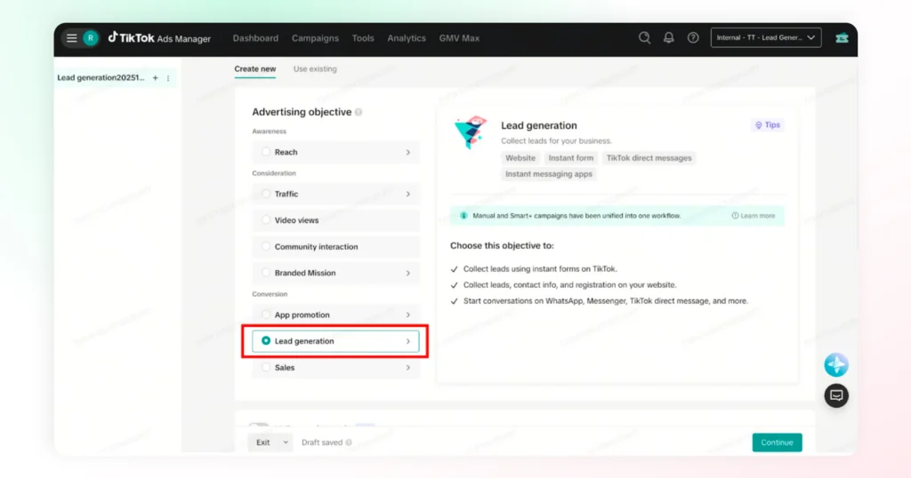
Task: Open the GMV Max menu
Action: (x=459, y=38)
